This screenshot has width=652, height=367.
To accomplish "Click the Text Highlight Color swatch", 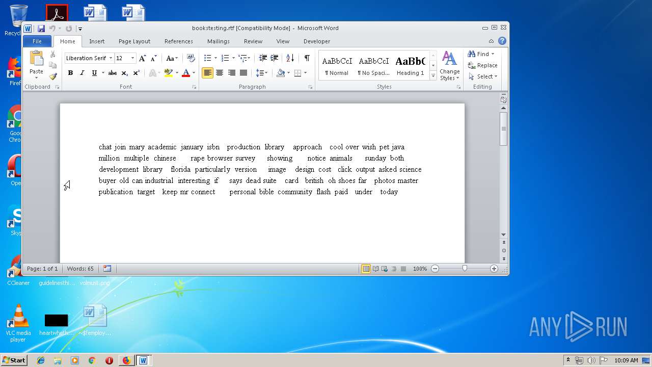I will click(x=169, y=73).
